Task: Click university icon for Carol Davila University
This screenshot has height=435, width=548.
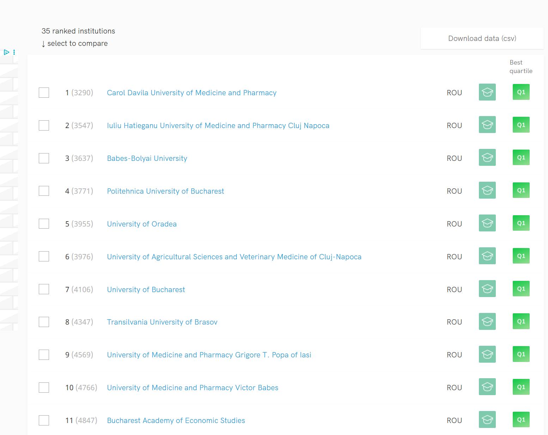Action: 487,92
